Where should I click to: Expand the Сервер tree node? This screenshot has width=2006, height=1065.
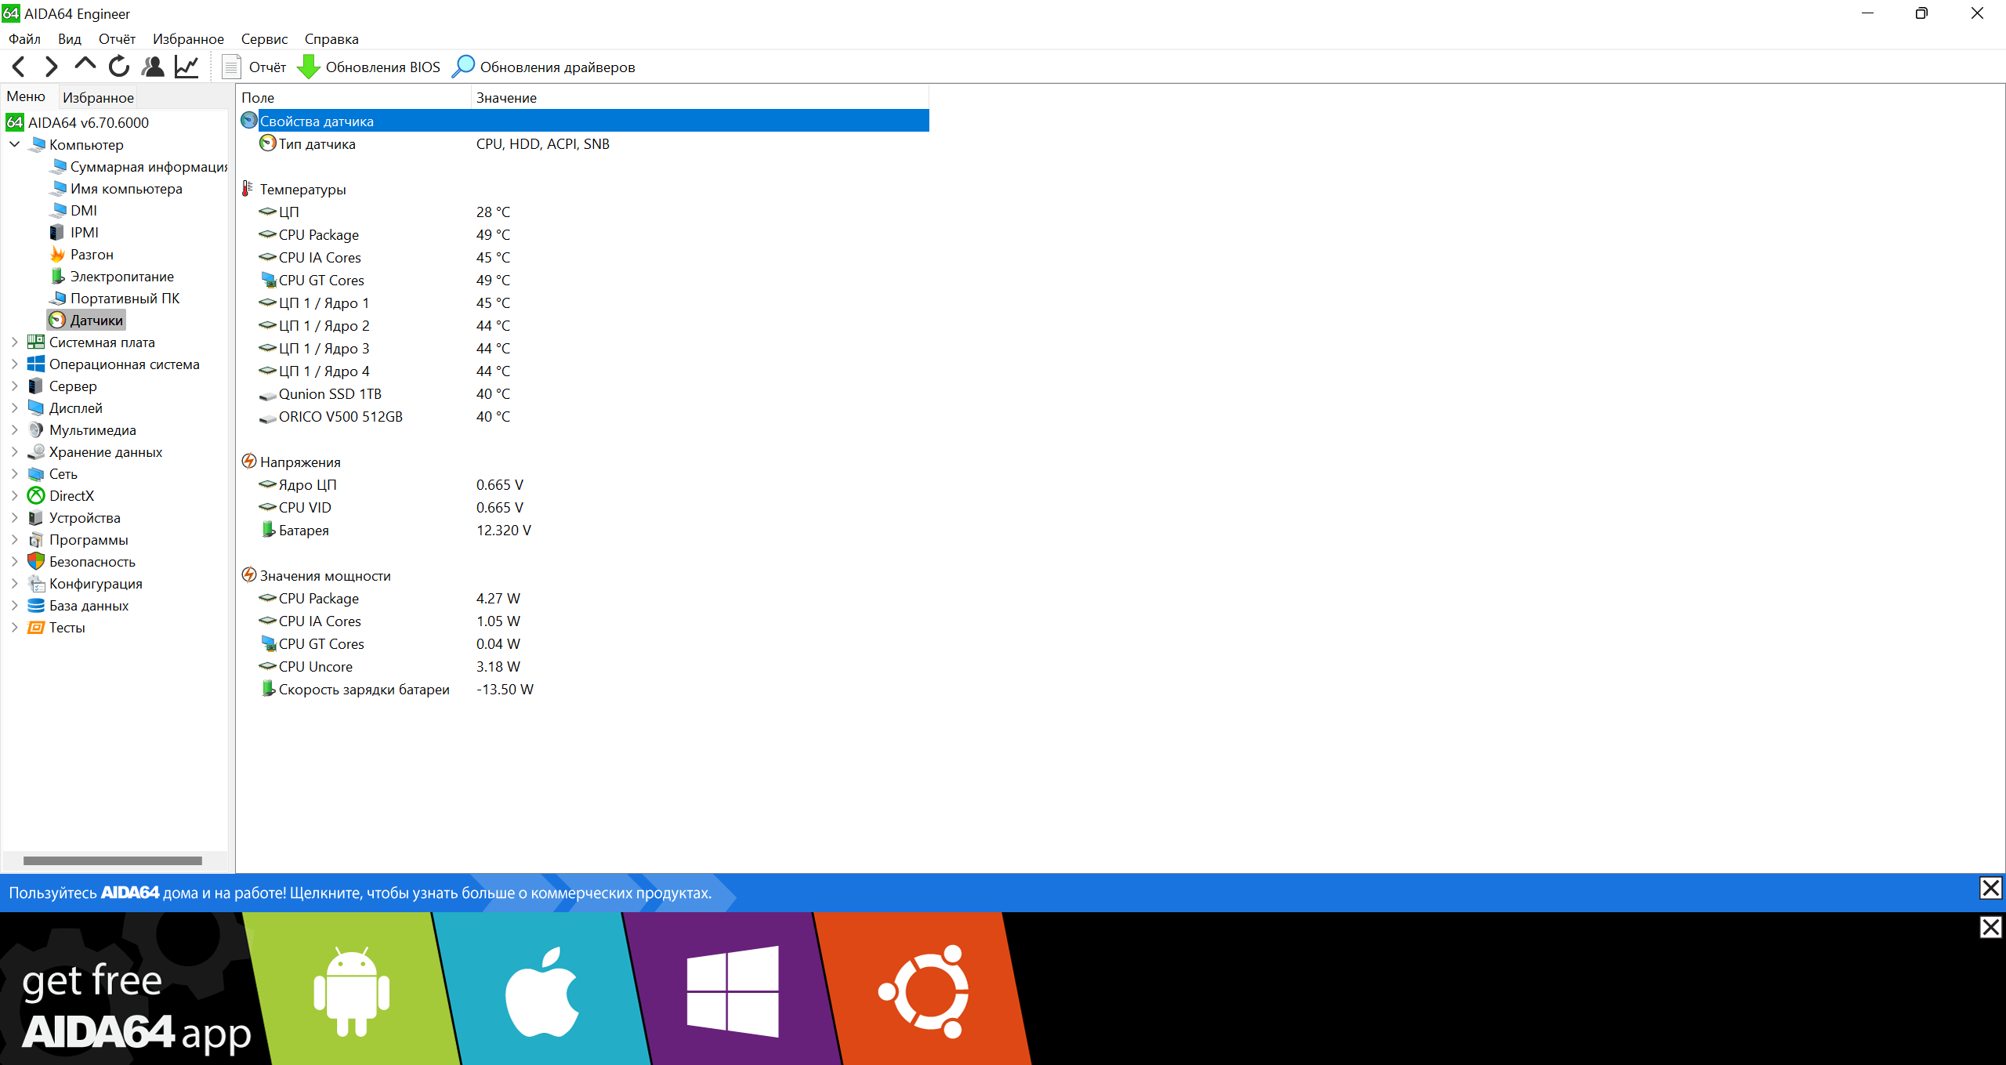pos(14,386)
